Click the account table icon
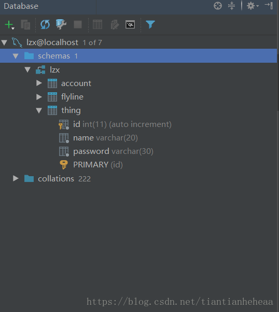 coord(52,83)
